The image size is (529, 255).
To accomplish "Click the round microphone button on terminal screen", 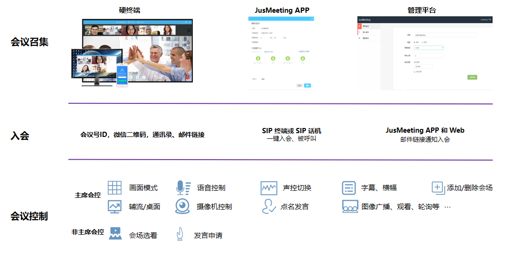I will [131, 77].
